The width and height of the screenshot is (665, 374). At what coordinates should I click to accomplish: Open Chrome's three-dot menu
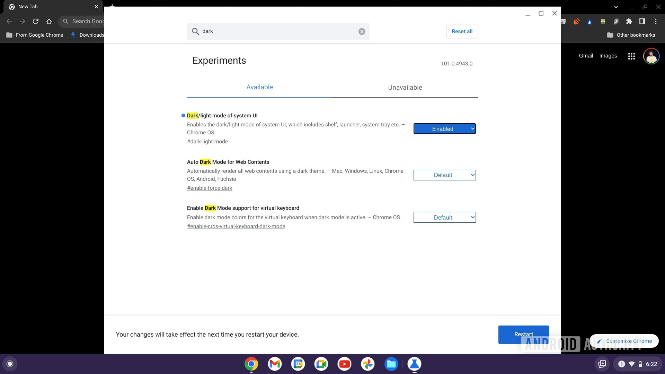(x=656, y=21)
